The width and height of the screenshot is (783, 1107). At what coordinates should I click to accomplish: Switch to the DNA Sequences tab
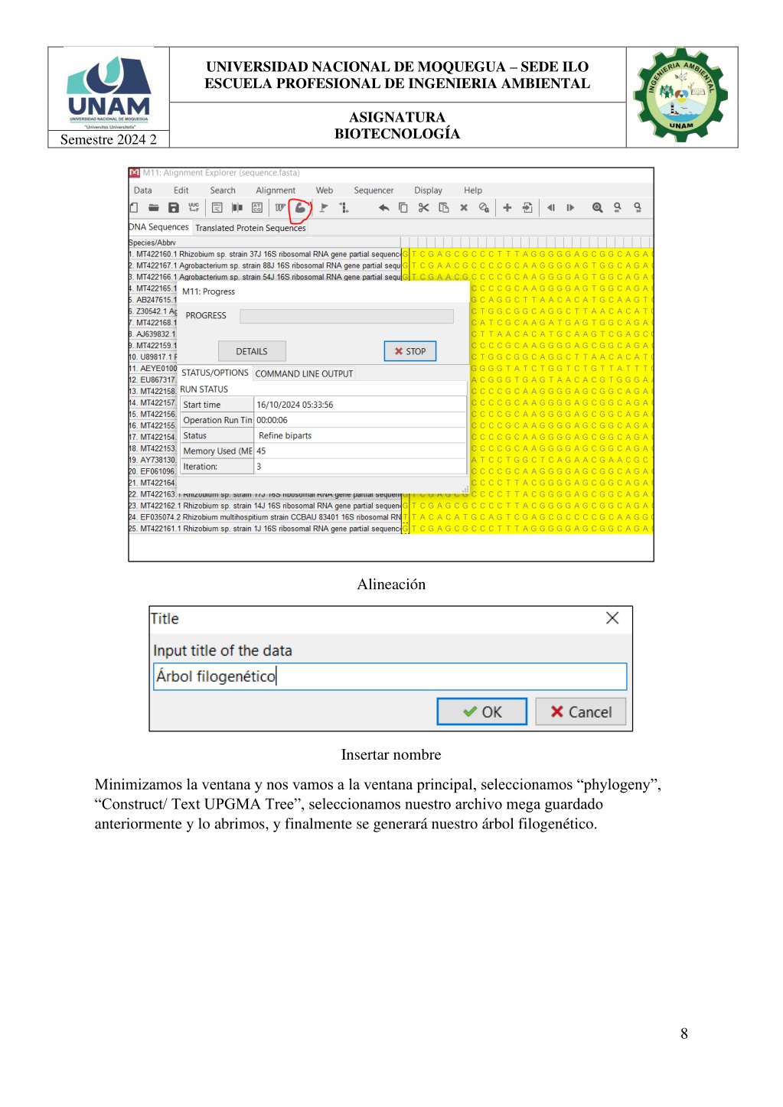pyautogui.click(x=159, y=227)
